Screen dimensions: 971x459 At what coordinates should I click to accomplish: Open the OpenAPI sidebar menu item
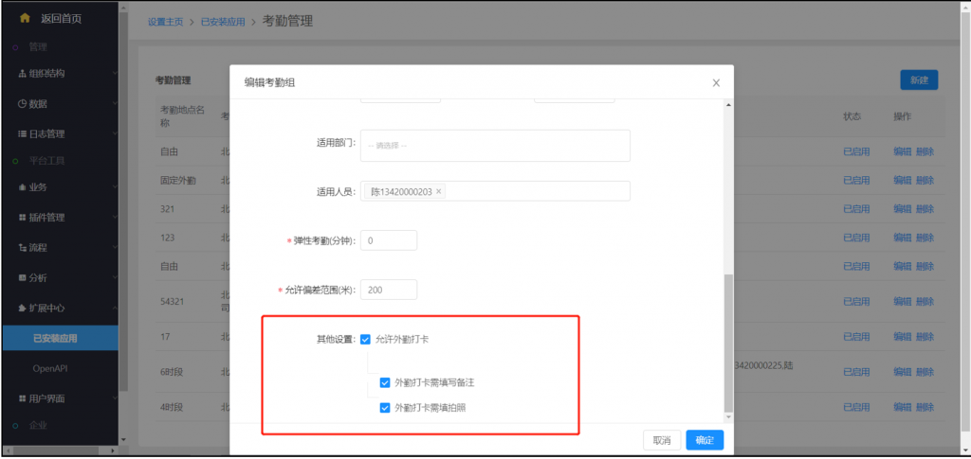[x=50, y=368]
